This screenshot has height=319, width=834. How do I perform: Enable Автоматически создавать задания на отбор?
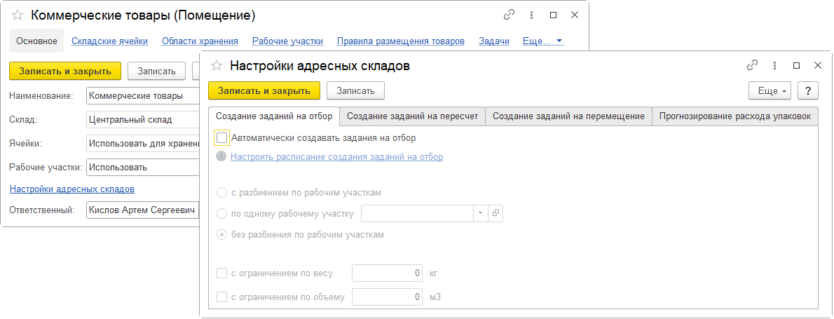(222, 138)
